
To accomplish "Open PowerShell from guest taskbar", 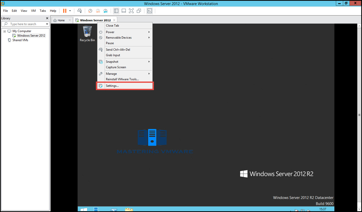I will coord(114,210).
